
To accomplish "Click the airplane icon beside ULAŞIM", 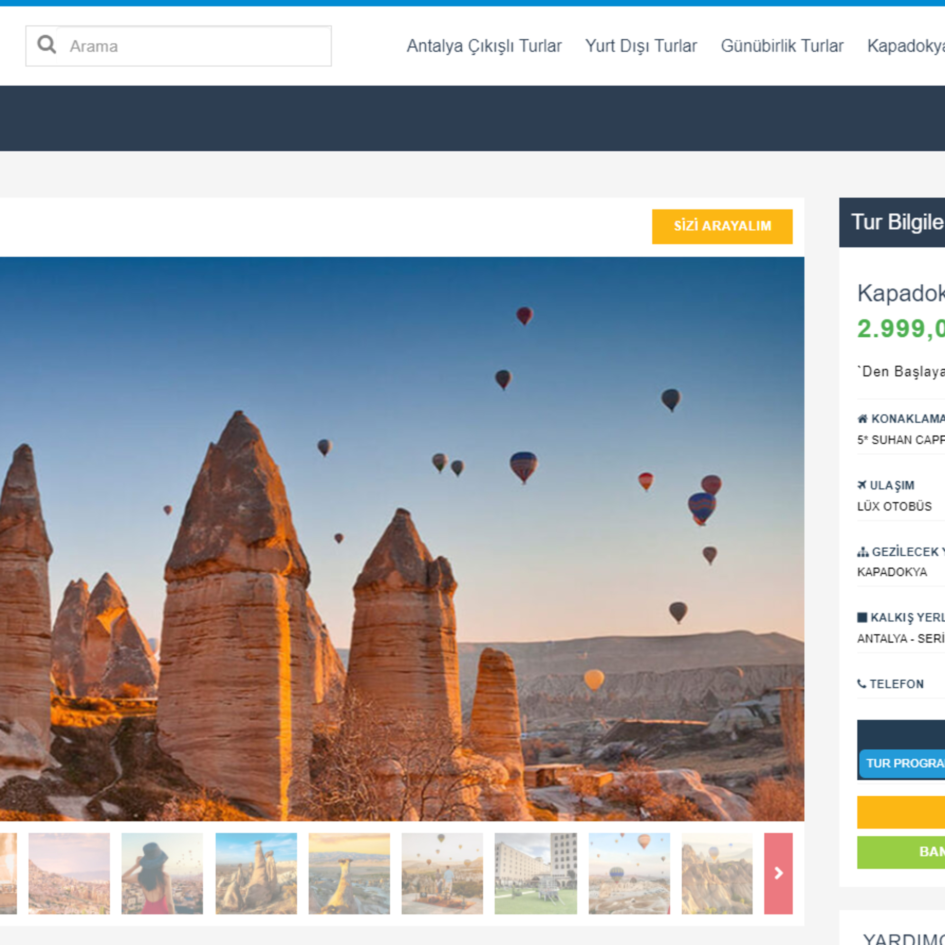I will pyautogui.click(x=862, y=485).
